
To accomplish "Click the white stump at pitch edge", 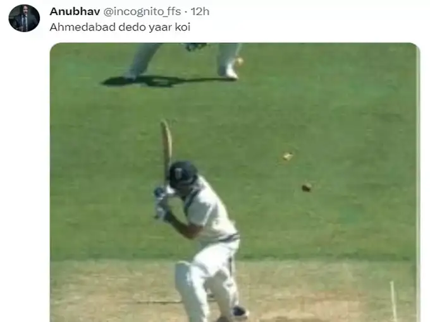I will (393, 301).
